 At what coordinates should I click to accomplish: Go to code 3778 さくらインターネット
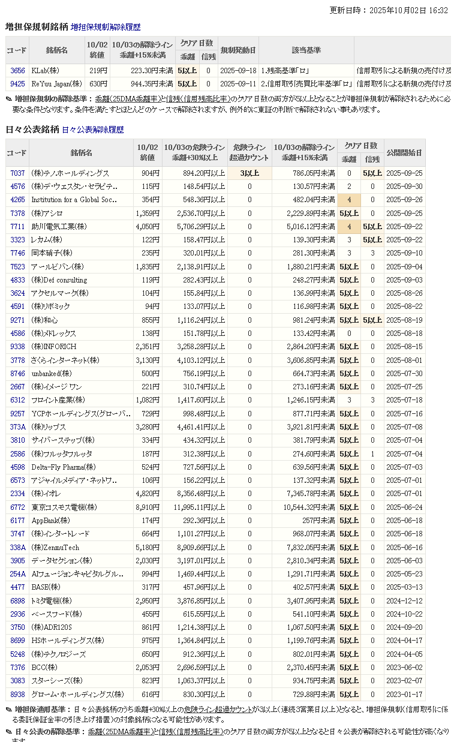click(x=17, y=361)
